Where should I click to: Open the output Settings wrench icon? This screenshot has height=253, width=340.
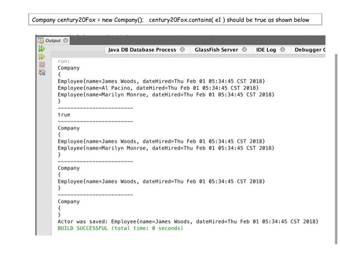click(x=42, y=72)
